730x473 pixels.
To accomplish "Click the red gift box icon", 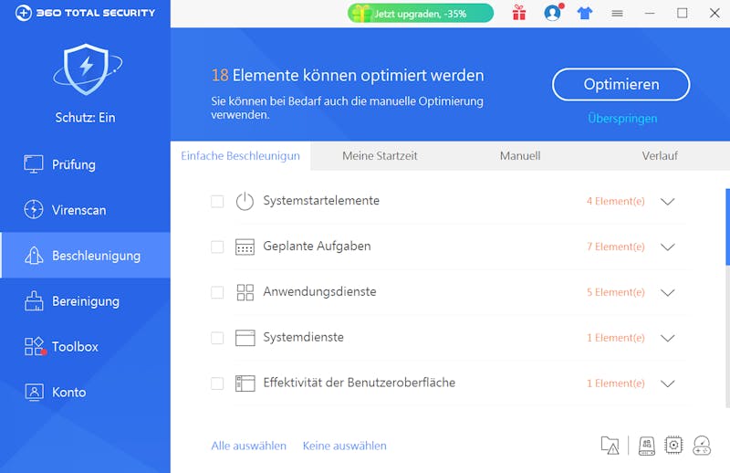I will point(519,13).
